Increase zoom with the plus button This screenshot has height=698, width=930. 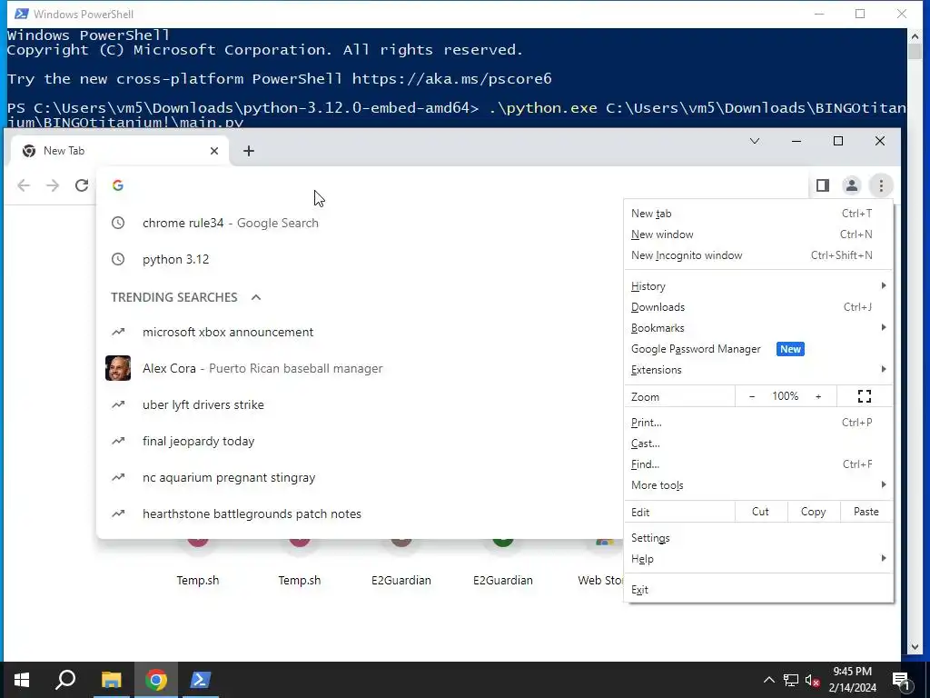818,396
